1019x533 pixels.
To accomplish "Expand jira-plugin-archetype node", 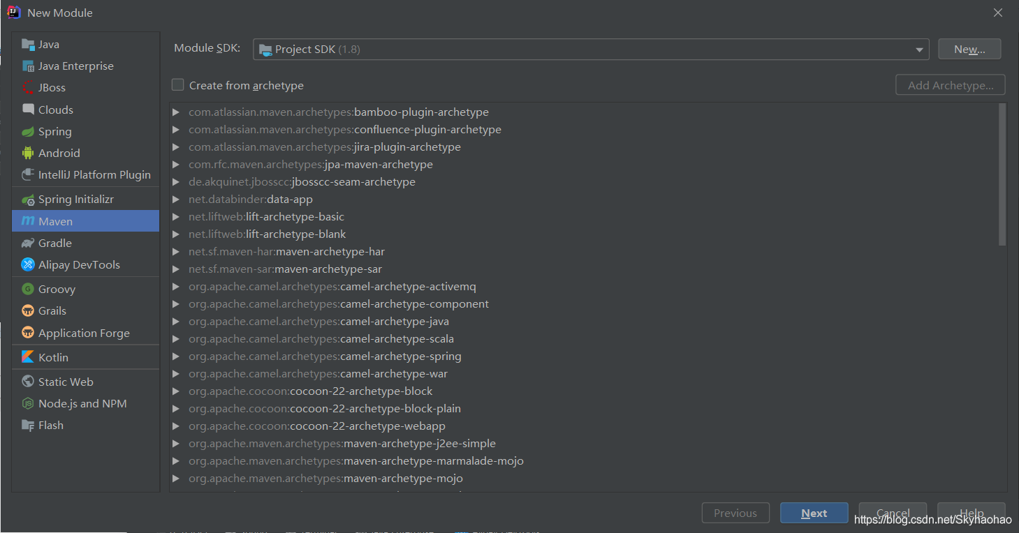I will 176,147.
